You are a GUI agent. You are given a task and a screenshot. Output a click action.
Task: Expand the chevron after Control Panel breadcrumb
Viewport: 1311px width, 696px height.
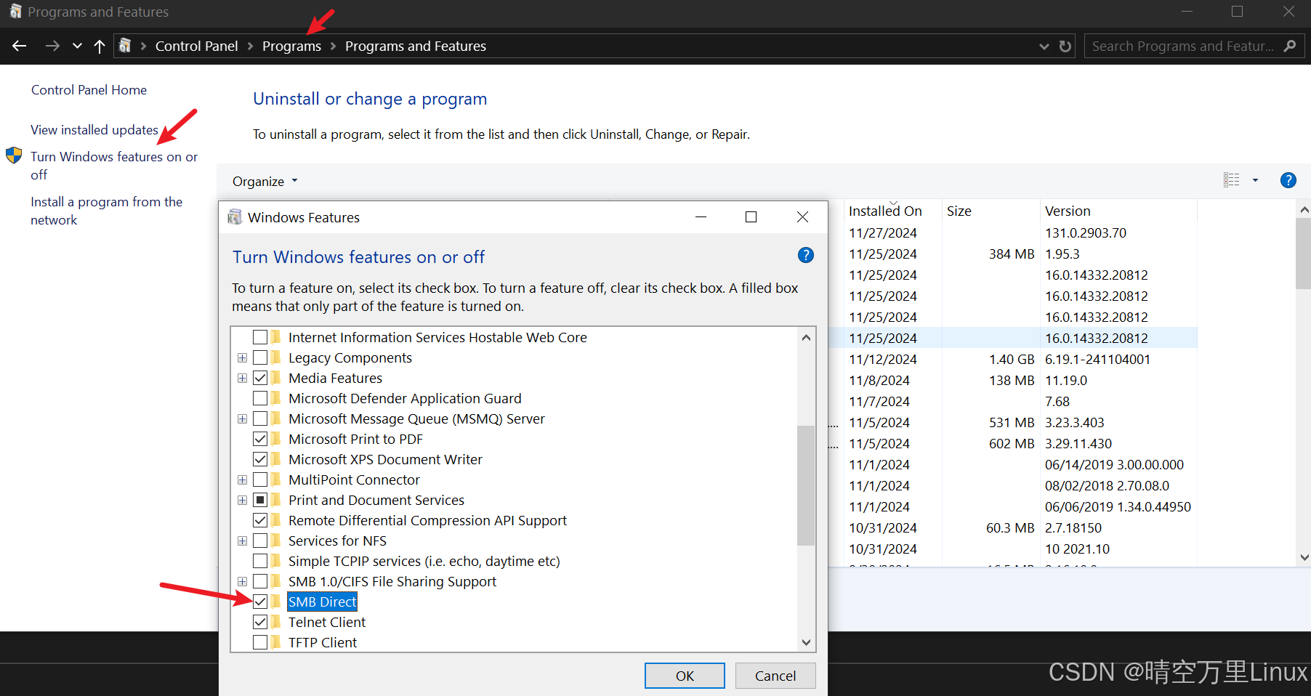click(250, 46)
